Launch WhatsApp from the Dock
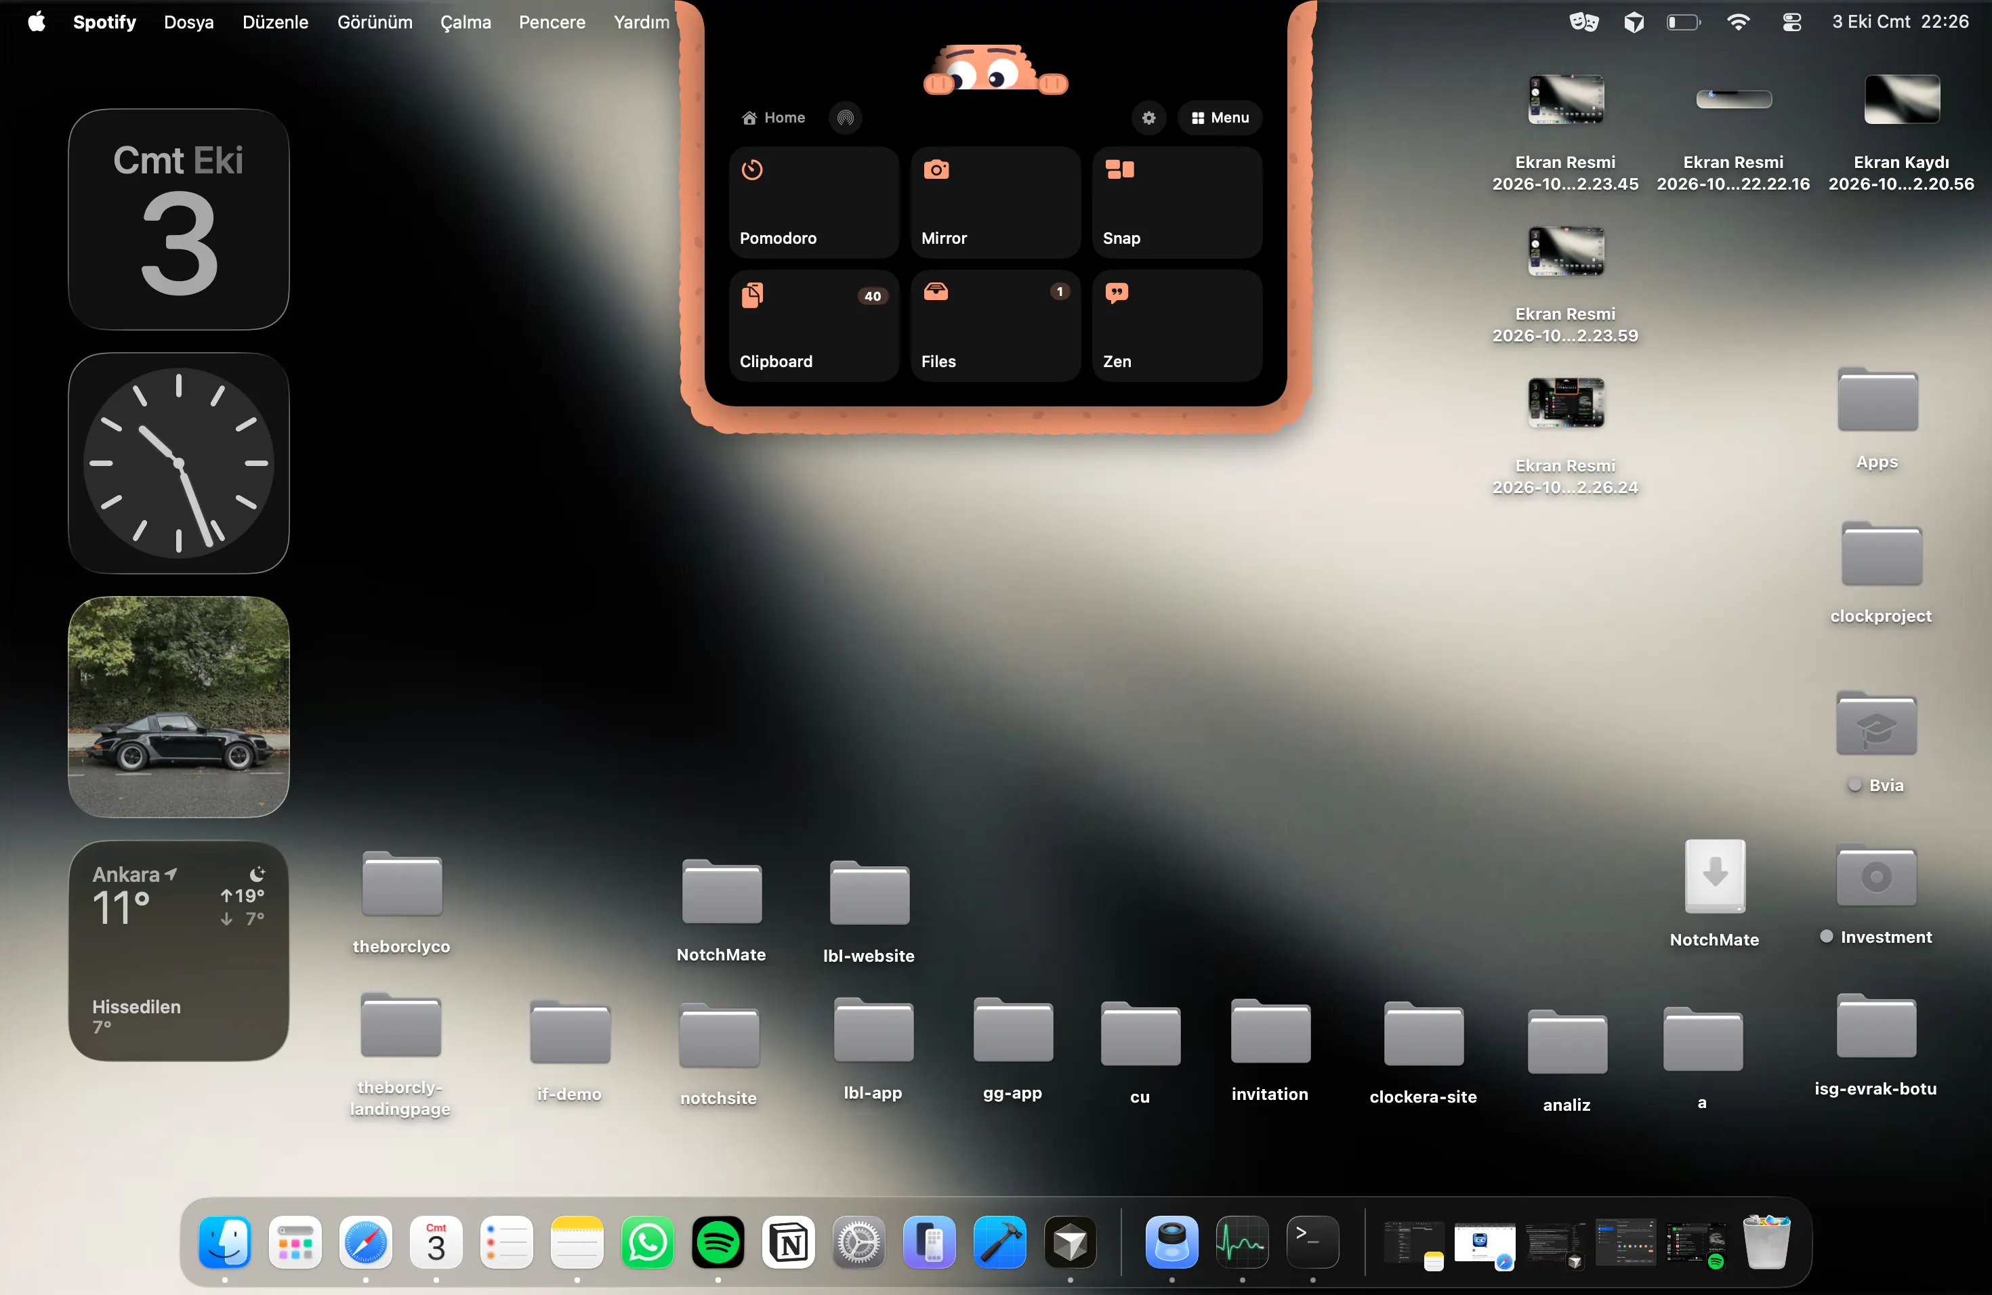Viewport: 1992px width, 1295px height. (x=647, y=1242)
